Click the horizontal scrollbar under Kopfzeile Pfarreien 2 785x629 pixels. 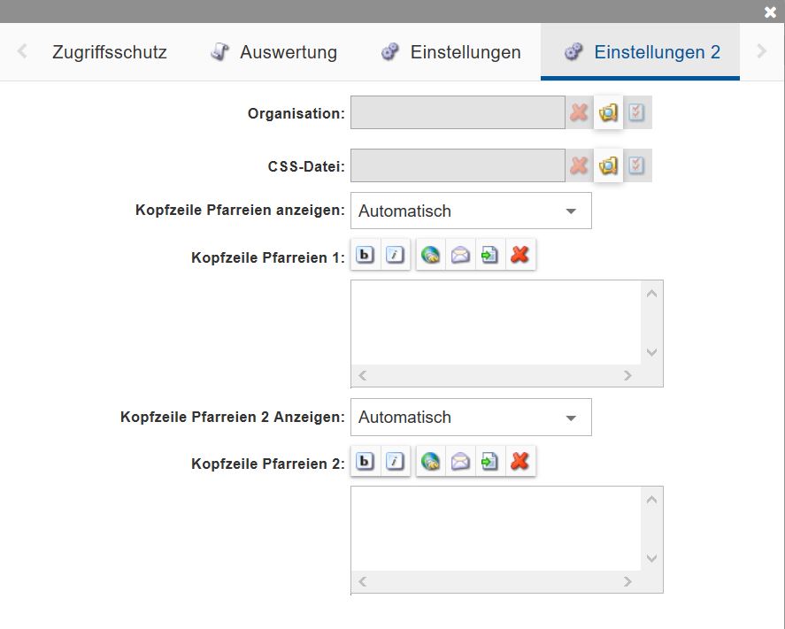496,582
